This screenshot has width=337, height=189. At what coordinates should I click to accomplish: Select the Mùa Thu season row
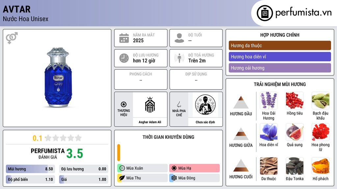click(x=143, y=178)
